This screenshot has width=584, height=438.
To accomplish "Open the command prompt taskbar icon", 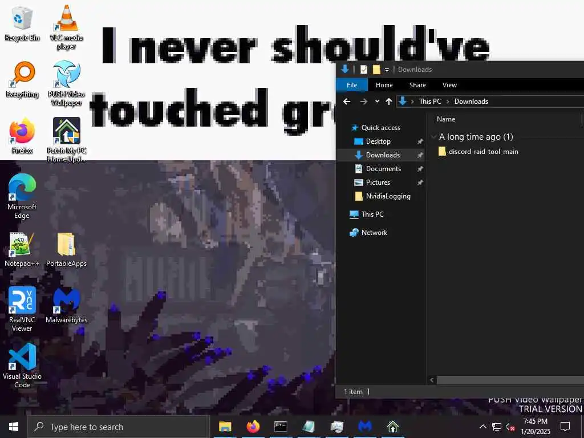I will click(x=281, y=427).
